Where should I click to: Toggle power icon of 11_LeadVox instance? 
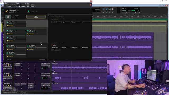click(7, 22)
